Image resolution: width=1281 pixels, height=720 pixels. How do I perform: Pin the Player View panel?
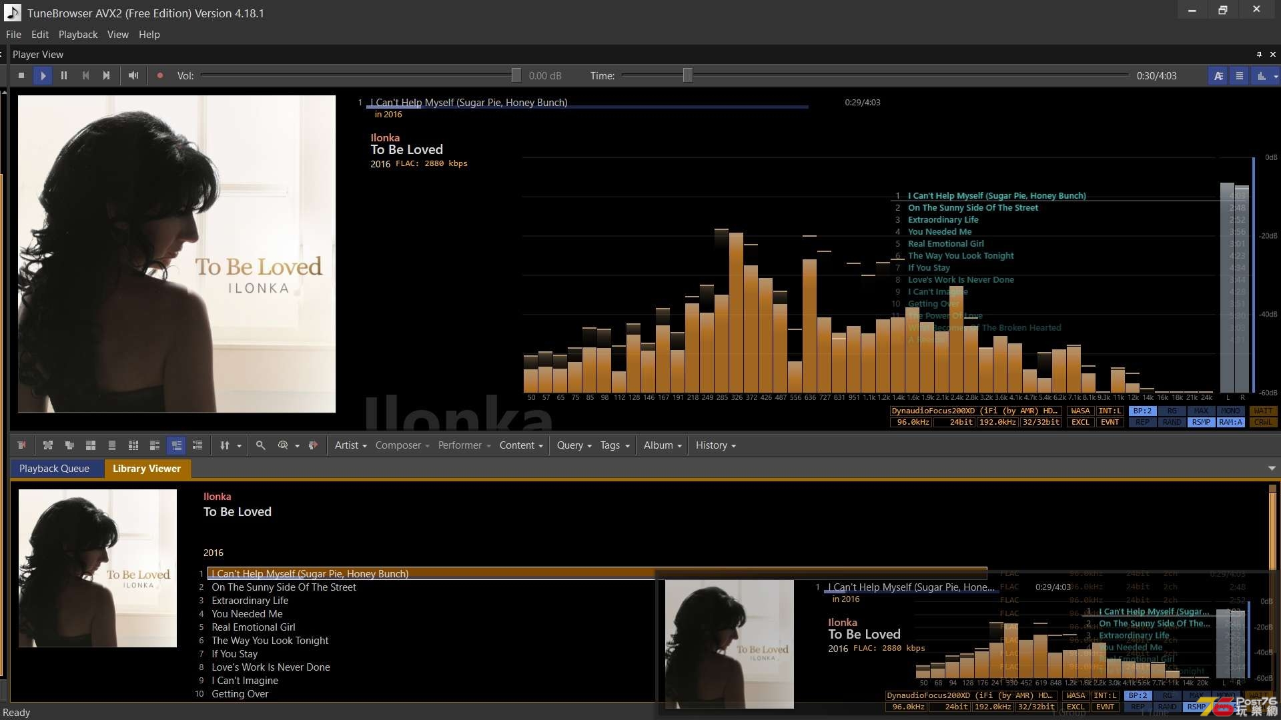point(1259,55)
